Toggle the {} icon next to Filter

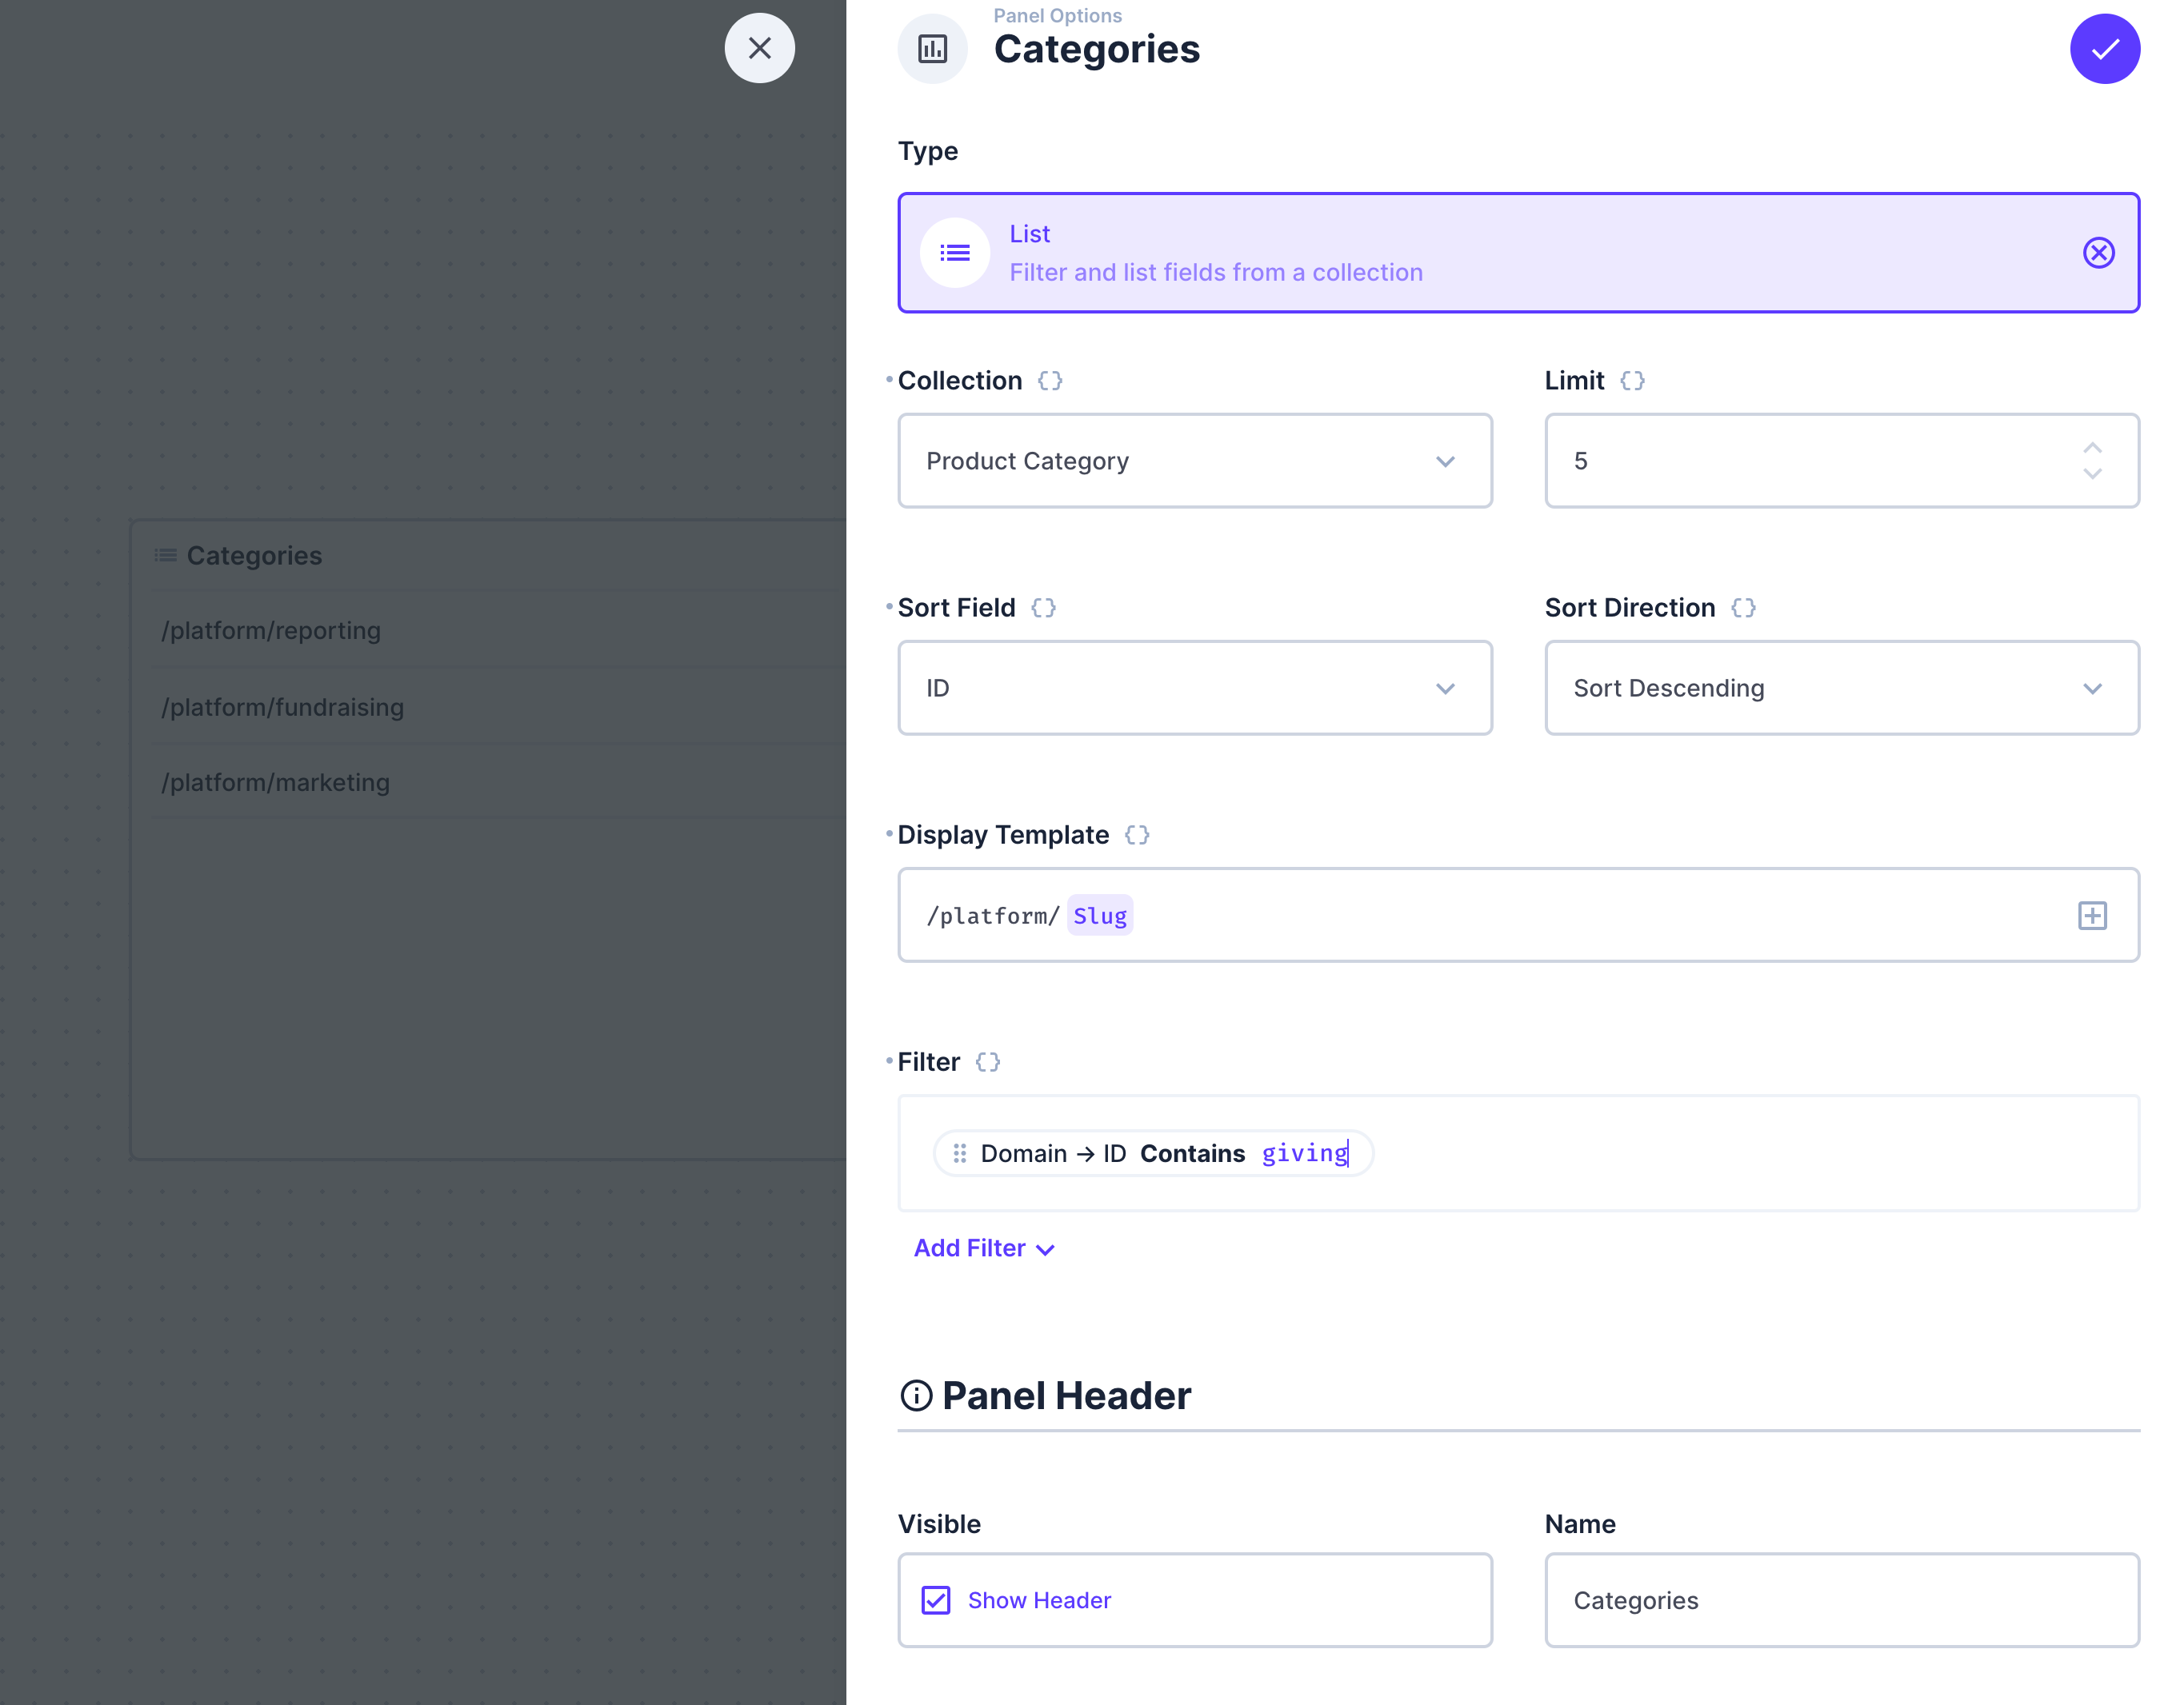(988, 1061)
